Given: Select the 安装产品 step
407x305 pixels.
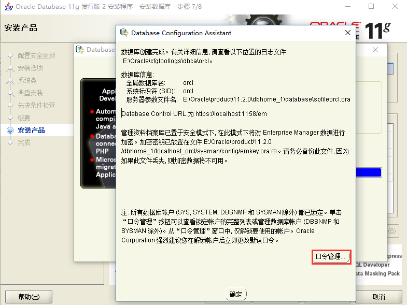Looking at the screenshot, I should click(x=31, y=130).
